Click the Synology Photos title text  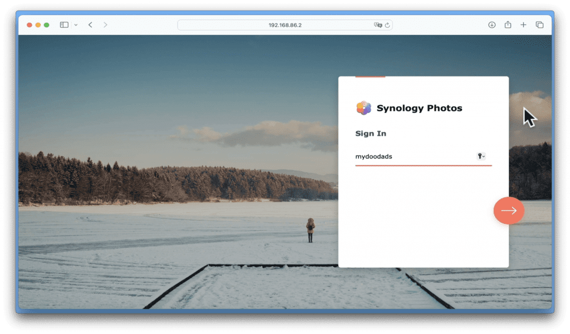[x=420, y=108]
